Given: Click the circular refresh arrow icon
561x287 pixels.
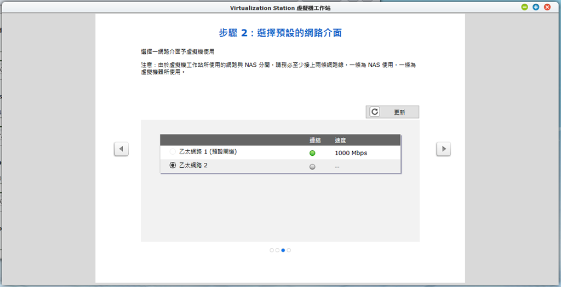Looking at the screenshot, I should (375, 112).
